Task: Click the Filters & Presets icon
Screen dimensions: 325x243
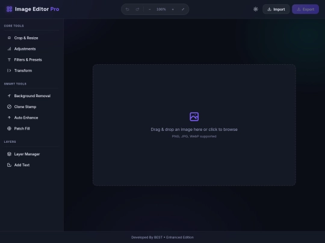Action: (9, 60)
